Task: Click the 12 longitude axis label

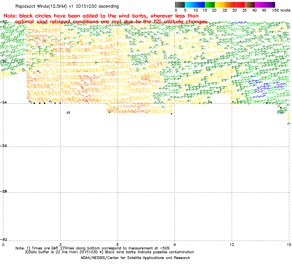Action: (x=232, y=244)
